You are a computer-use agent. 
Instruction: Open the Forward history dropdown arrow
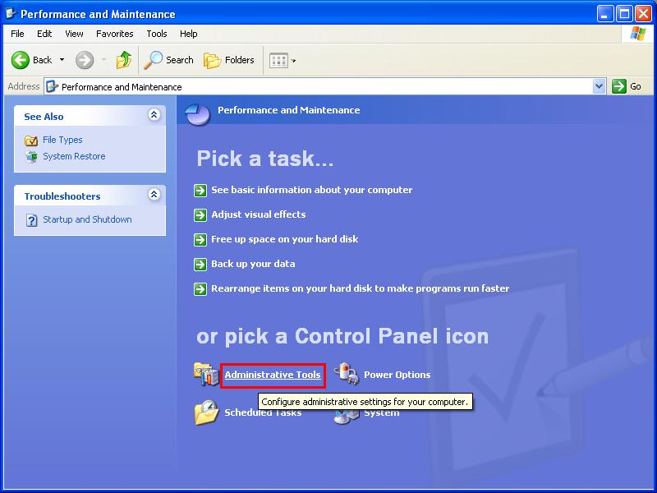pyautogui.click(x=104, y=60)
